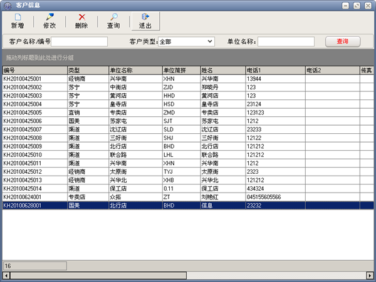Click horizontal scrollbar left arrow
Viewport: 376px width, 282px height.
click(6, 275)
